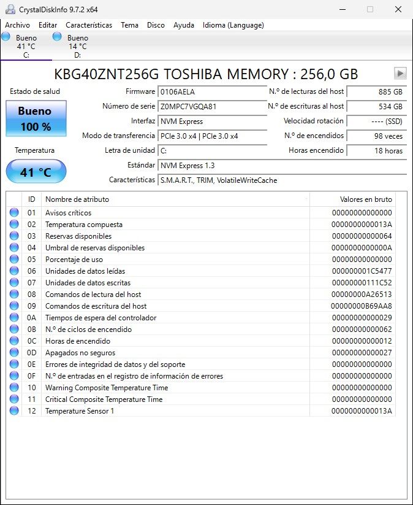Click the status orb for Comandos de lectura del host
Screen dimensions: 413x505
click(14, 294)
